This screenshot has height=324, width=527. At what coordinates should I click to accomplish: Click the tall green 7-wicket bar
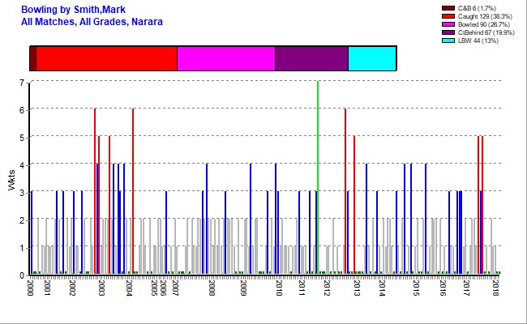point(317,178)
